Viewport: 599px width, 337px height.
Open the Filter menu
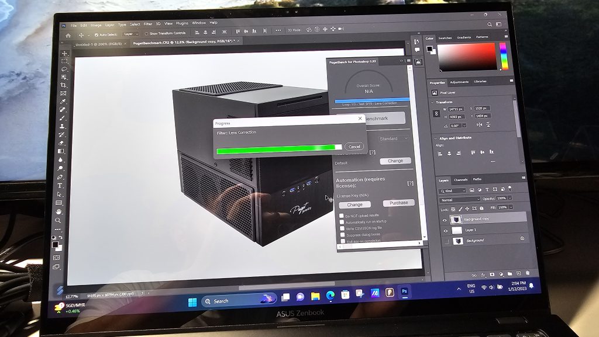pos(148,24)
